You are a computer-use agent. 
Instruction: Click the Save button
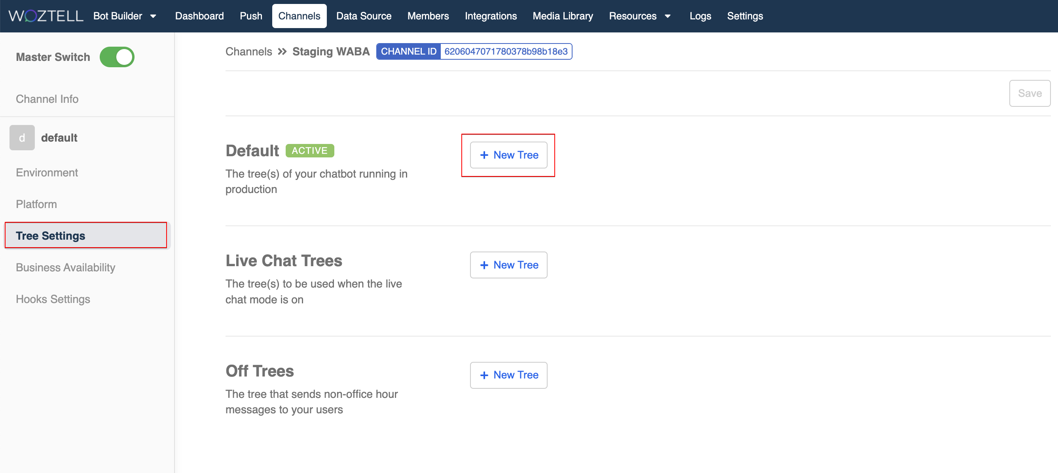pos(1029,93)
